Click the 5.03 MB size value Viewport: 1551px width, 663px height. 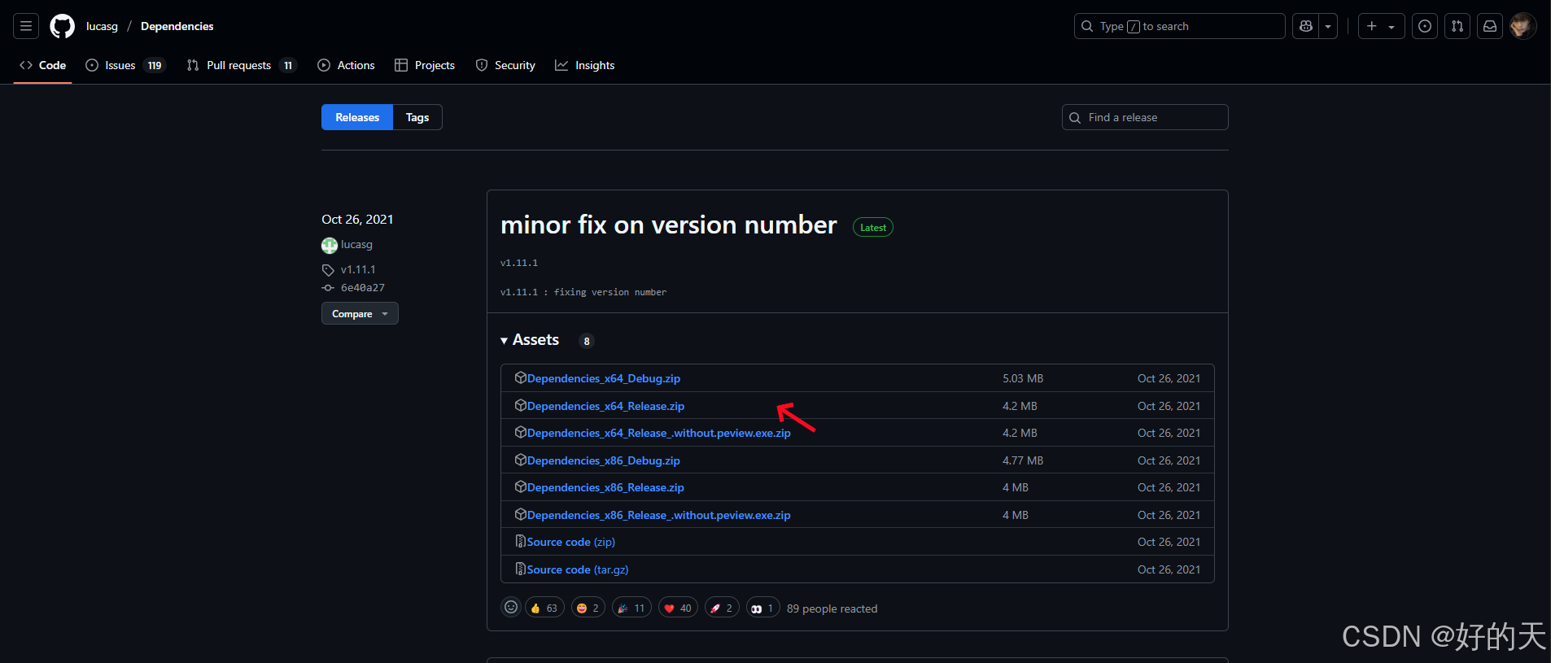click(1023, 378)
